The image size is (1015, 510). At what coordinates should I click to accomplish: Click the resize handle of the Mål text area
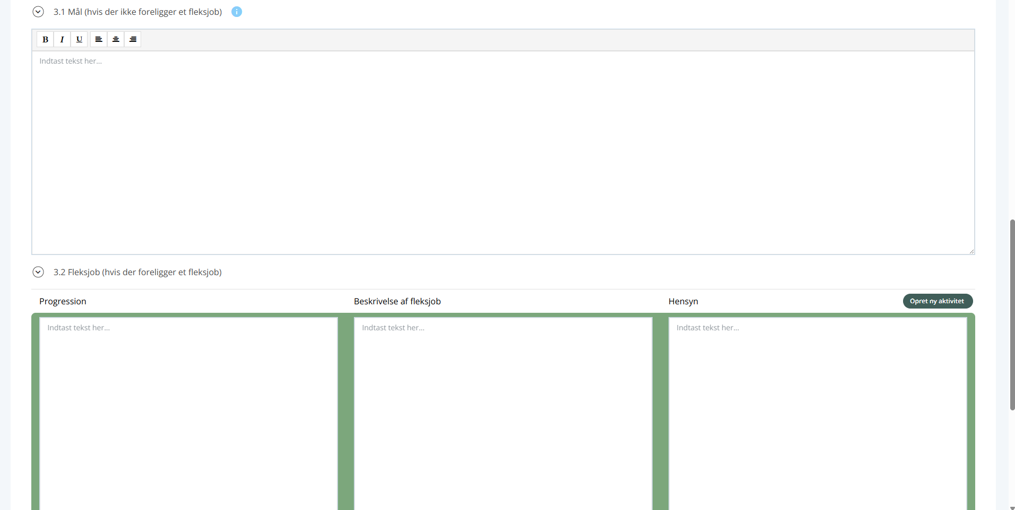[x=971, y=251]
